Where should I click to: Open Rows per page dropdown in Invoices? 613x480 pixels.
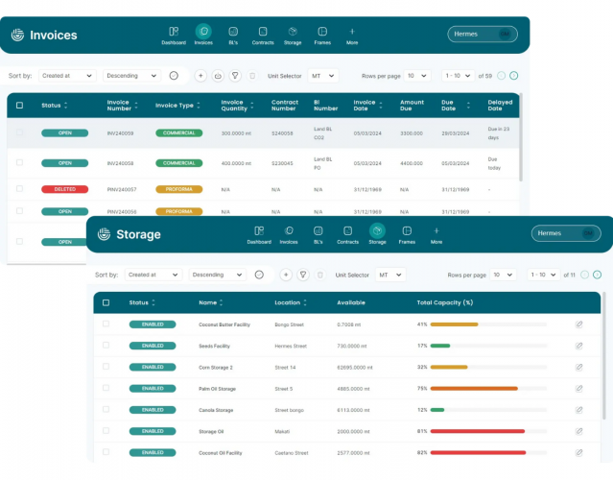pos(417,76)
